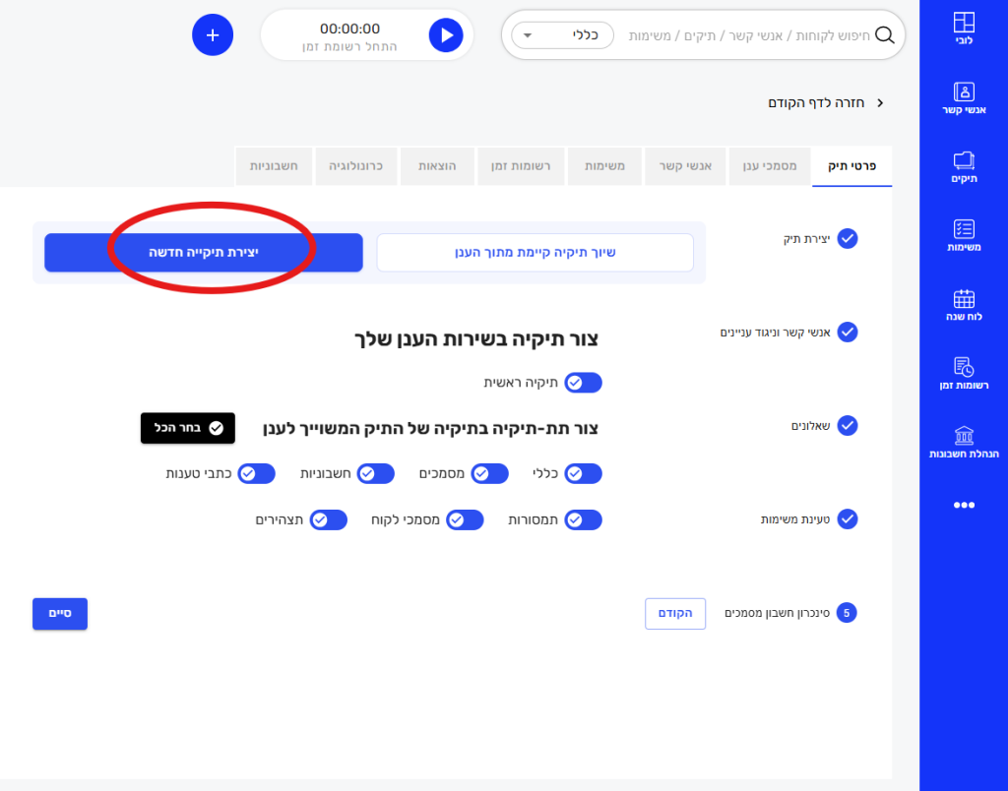
Task: Open Accounting (הנהלת חשבונות) sidebar icon
Action: pyautogui.click(x=964, y=442)
